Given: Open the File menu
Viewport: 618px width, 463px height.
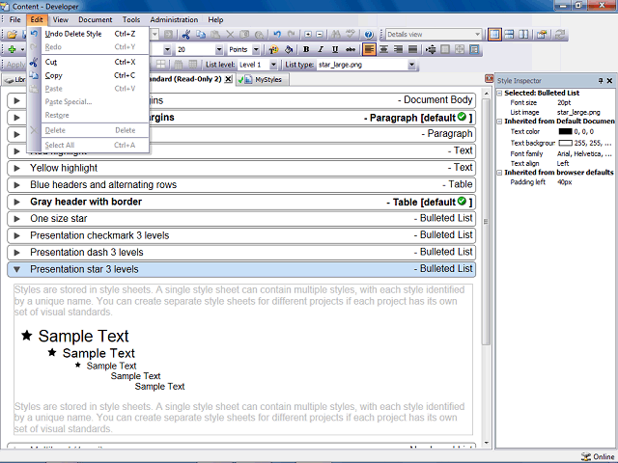Looking at the screenshot, I should [15, 19].
